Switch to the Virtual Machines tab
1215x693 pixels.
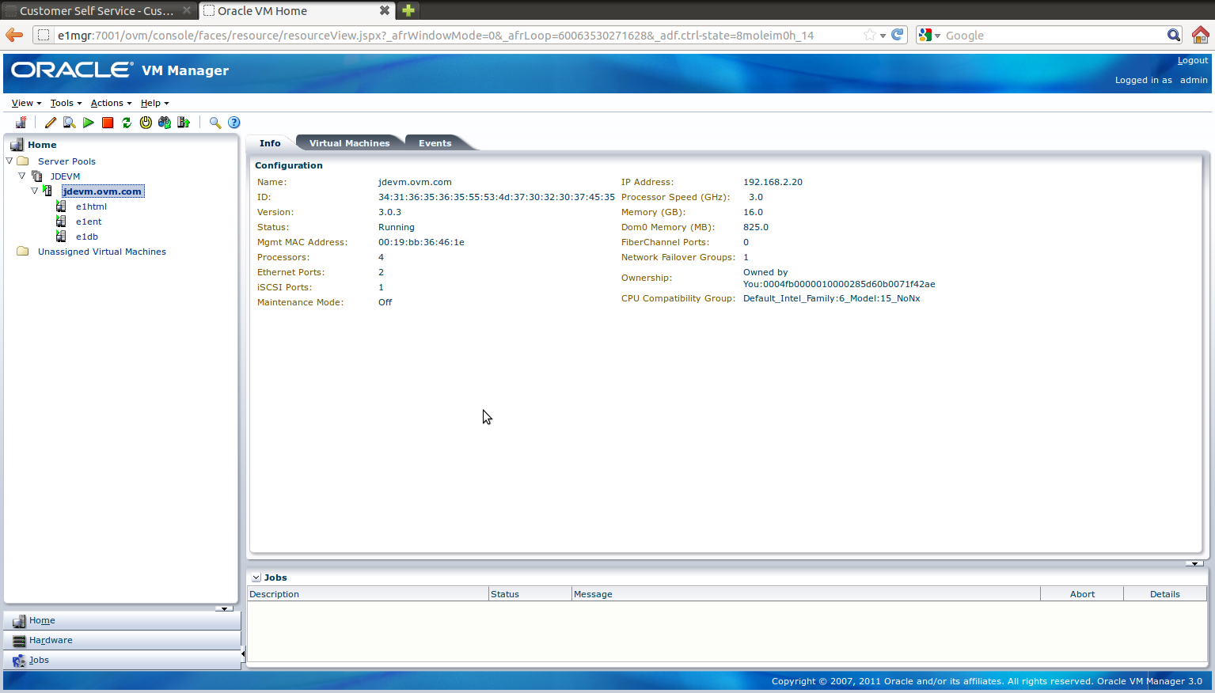pos(349,143)
